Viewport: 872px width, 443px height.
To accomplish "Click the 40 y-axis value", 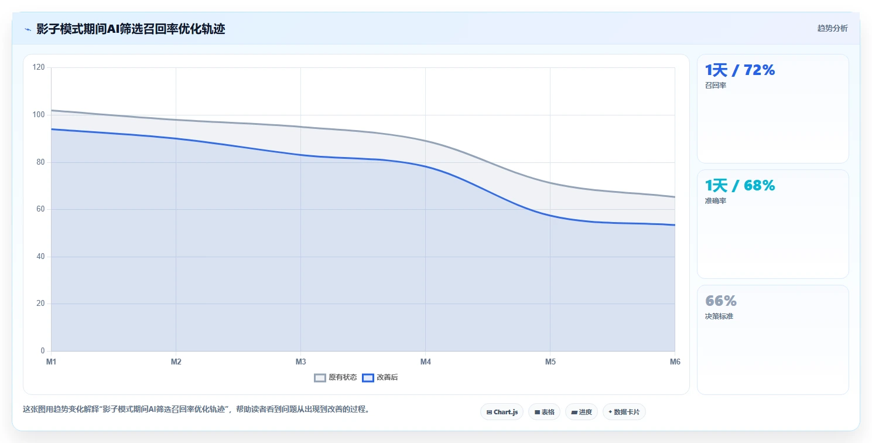I will coord(40,257).
